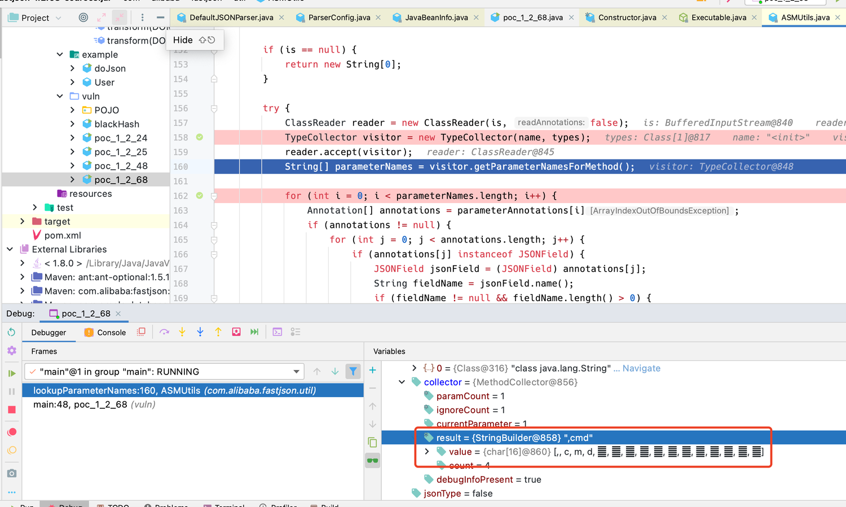Step over the current line
The image size is (846, 507).
(x=164, y=332)
